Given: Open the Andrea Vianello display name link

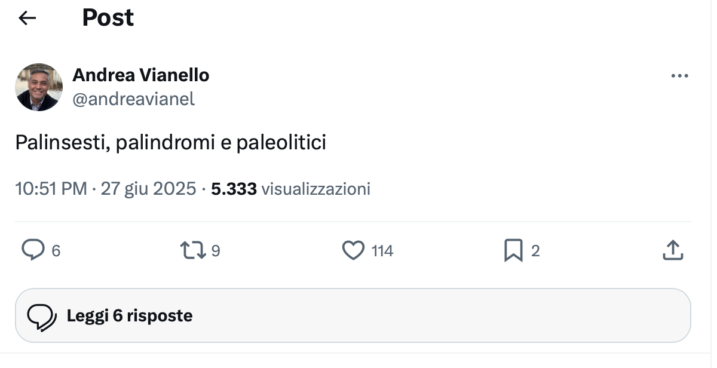Looking at the screenshot, I should click(x=140, y=75).
